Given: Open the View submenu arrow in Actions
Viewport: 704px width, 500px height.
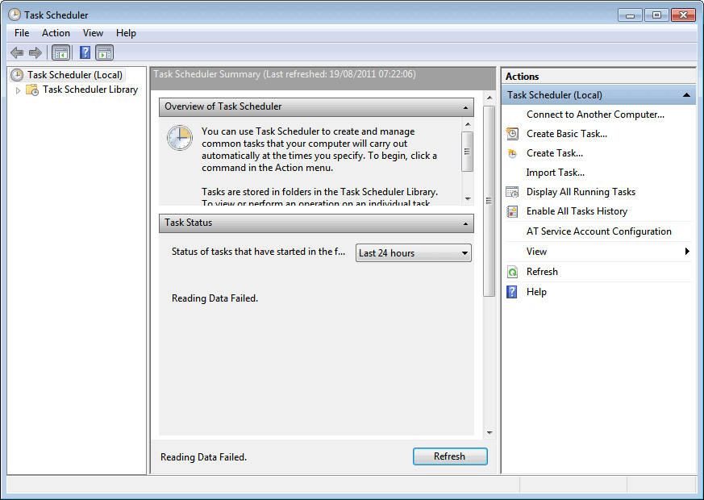Looking at the screenshot, I should point(687,252).
